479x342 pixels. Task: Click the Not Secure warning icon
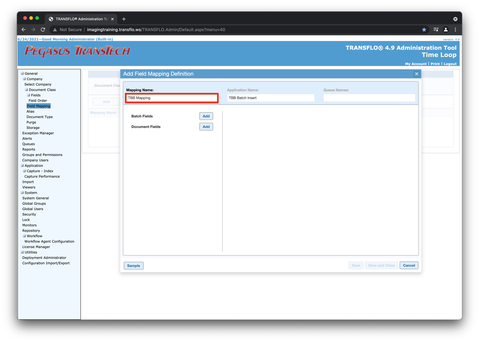tap(55, 30)
